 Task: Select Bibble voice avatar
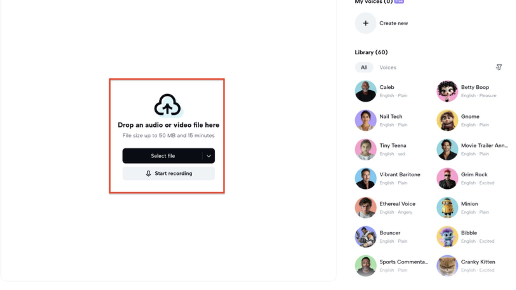[x=447, y=237]
